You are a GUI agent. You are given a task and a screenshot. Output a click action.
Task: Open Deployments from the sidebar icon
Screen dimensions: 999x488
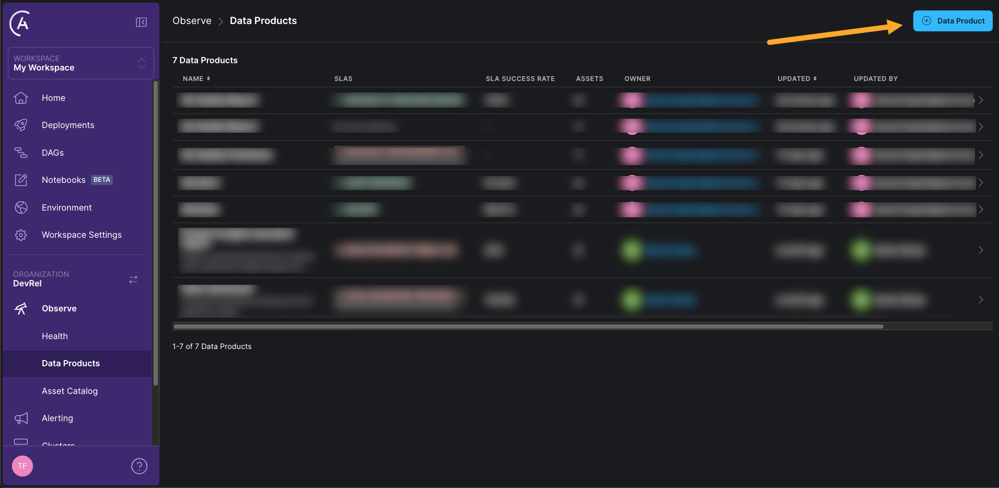point(21,125)
